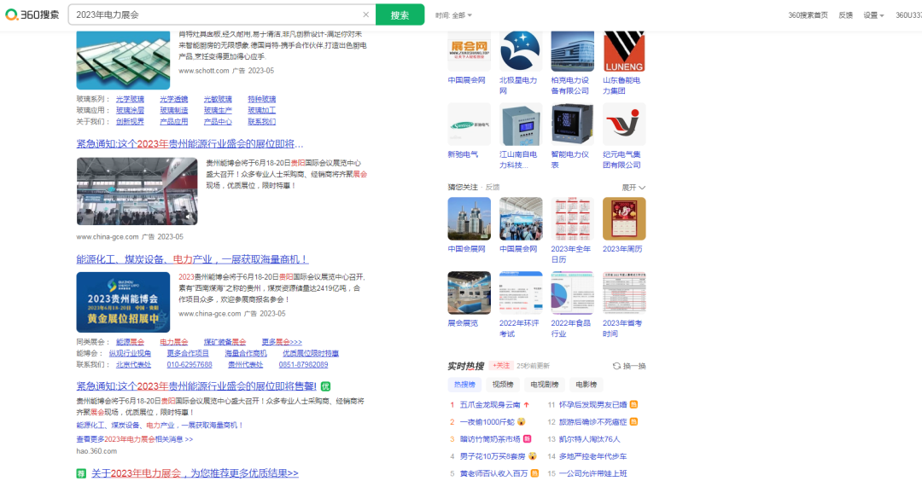Refresh hot searches with 换一换
The width and height of the screenshot is (922, 481).
(x=629, y=366)
